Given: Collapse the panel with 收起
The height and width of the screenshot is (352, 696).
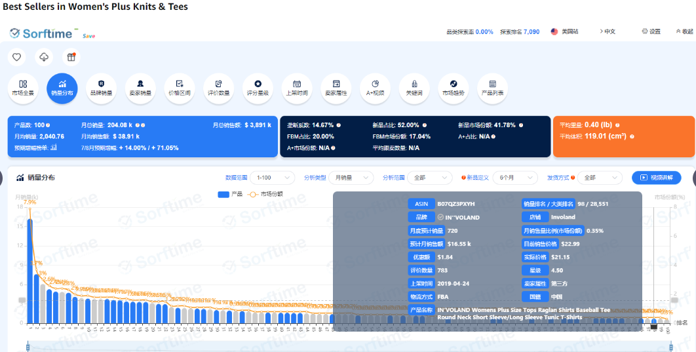Looking at the screenshot, I should (x=684, y=31).
